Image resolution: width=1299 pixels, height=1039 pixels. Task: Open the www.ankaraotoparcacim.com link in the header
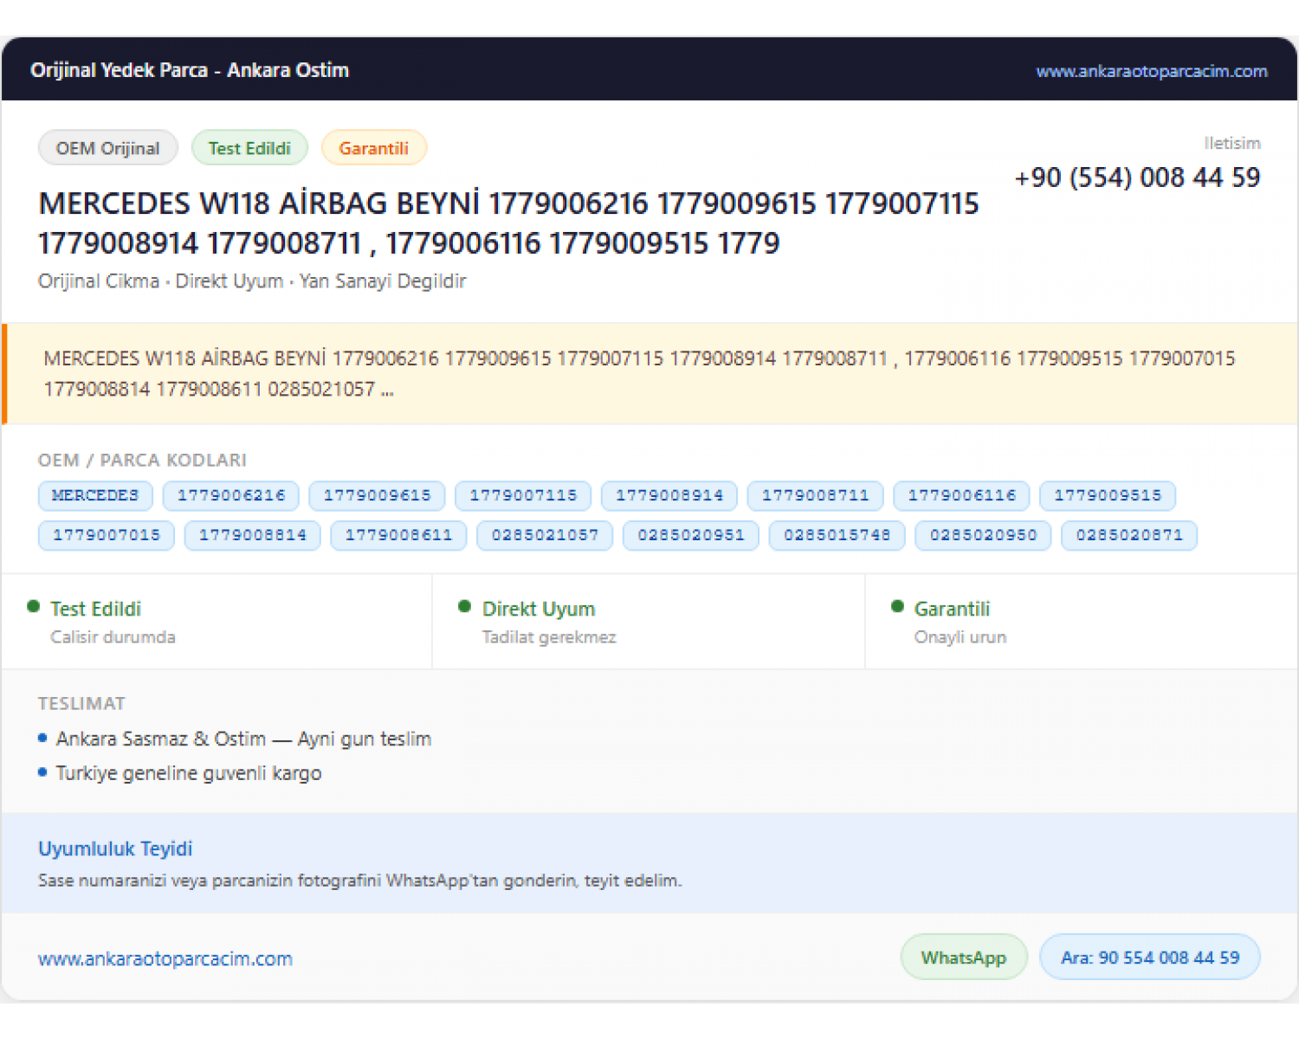[1152, 71]
